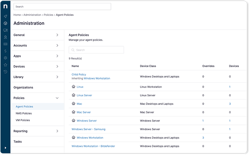
Task: Open the Tasks menu item
Action: [18, 142]
